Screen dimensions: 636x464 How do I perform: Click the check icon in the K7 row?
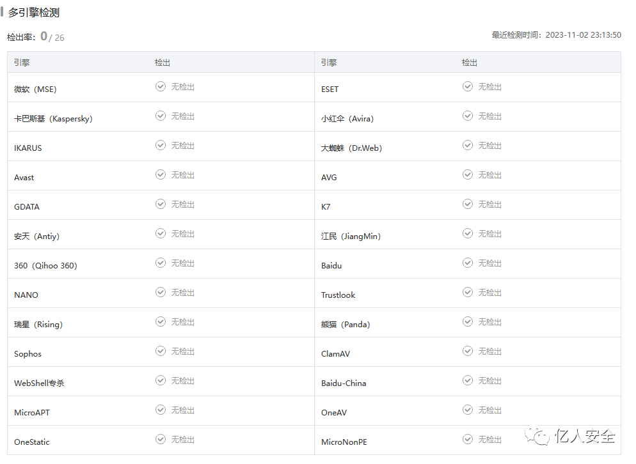click(468, 204)
